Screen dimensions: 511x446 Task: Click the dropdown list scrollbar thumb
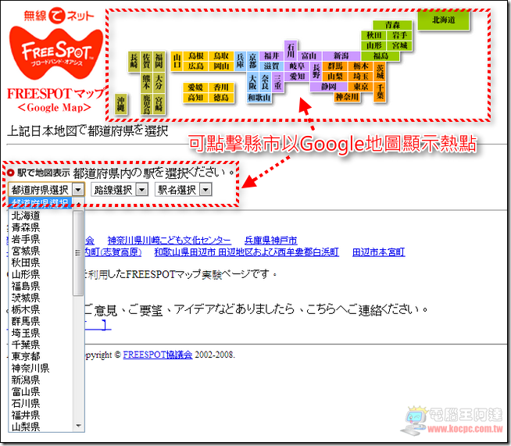pos(78,253)
